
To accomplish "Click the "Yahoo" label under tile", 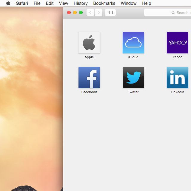I will 178,57.
